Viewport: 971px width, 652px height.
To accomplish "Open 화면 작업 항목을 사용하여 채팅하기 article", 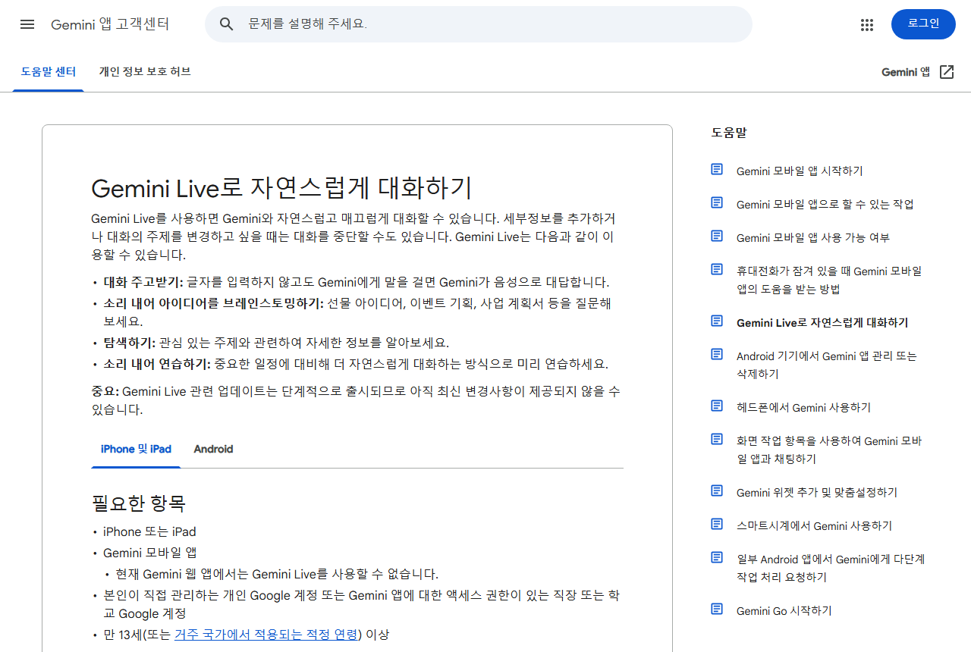I will (829, 450).
